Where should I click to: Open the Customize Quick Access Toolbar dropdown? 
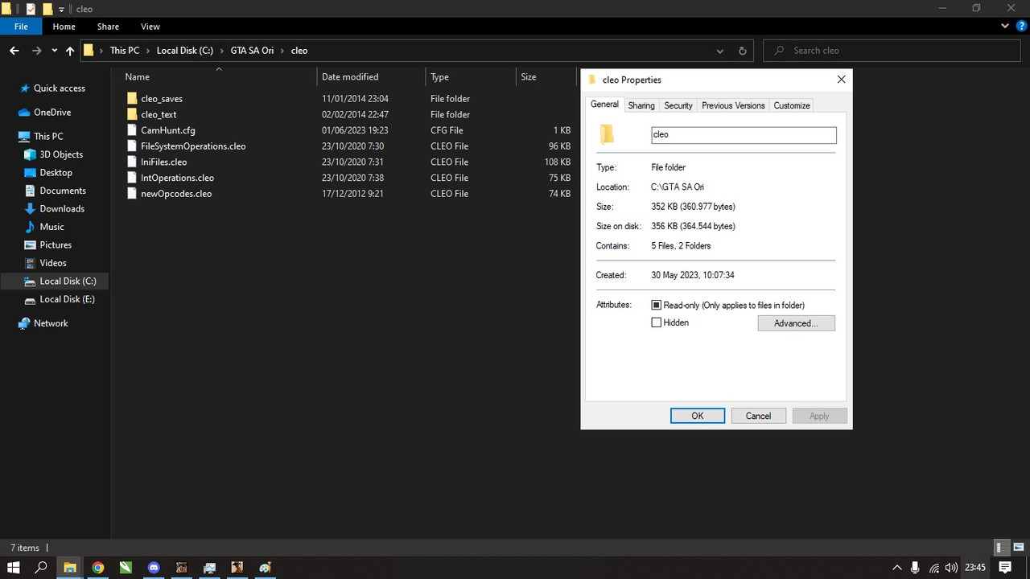pyautogui.click(x=61, y=10)
